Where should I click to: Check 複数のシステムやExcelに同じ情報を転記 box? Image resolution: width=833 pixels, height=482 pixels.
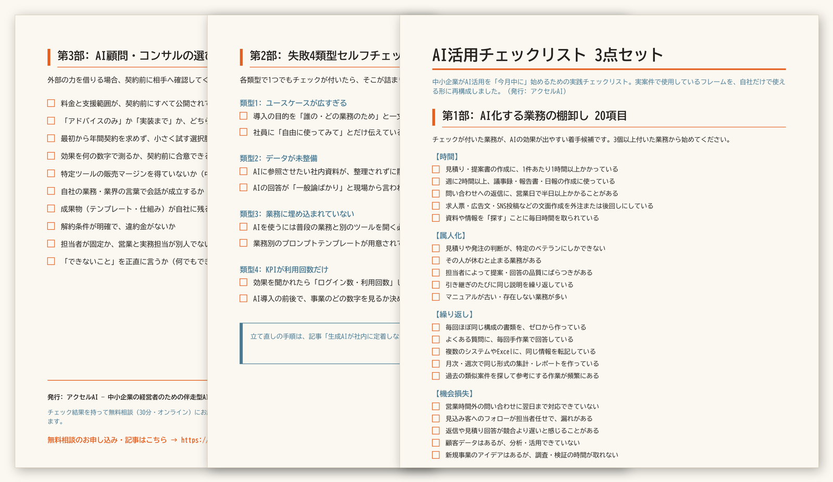(436, 351)
